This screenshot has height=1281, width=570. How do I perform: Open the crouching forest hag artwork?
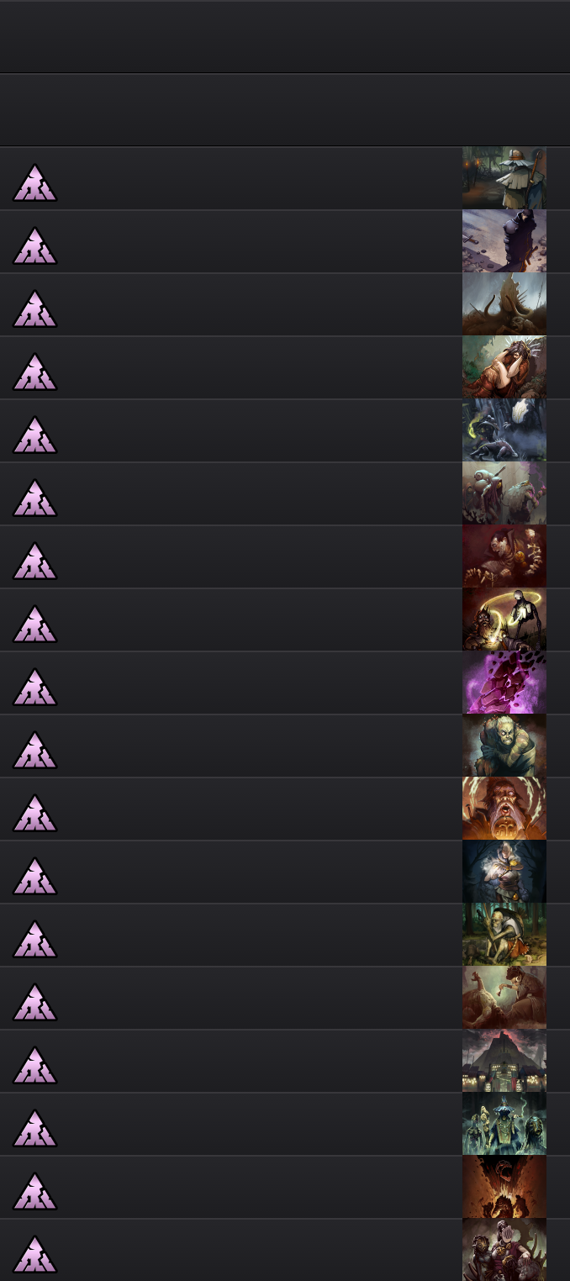[504, 935]
